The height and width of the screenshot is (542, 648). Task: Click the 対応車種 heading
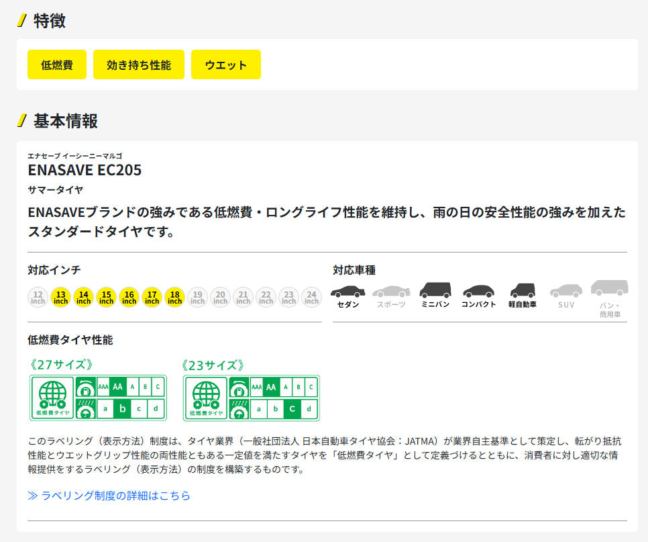[x=354, y=270]
